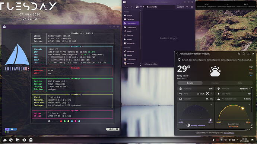
Task: Open Music folder in Dolphin sidebar
Action: (x=131, y=31)
